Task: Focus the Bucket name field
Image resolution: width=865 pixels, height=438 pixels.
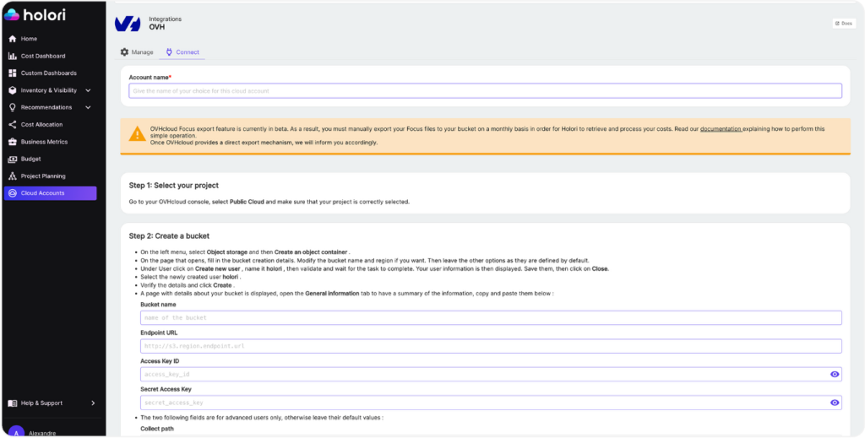Action: coord(490,317)
